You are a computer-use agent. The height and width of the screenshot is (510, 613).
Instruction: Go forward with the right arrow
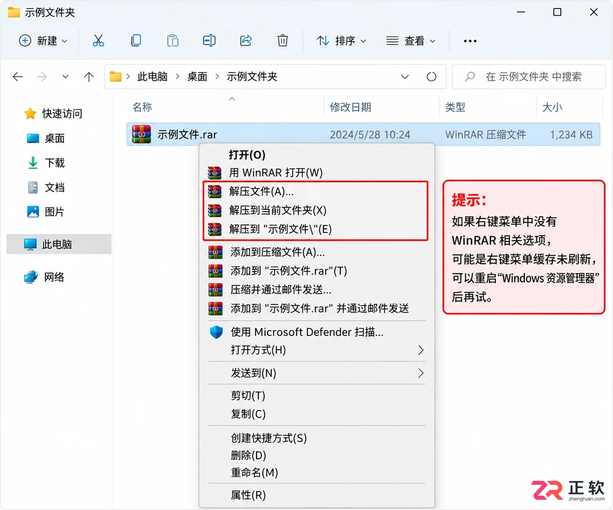pyautogui.click(x=42, y=77)
